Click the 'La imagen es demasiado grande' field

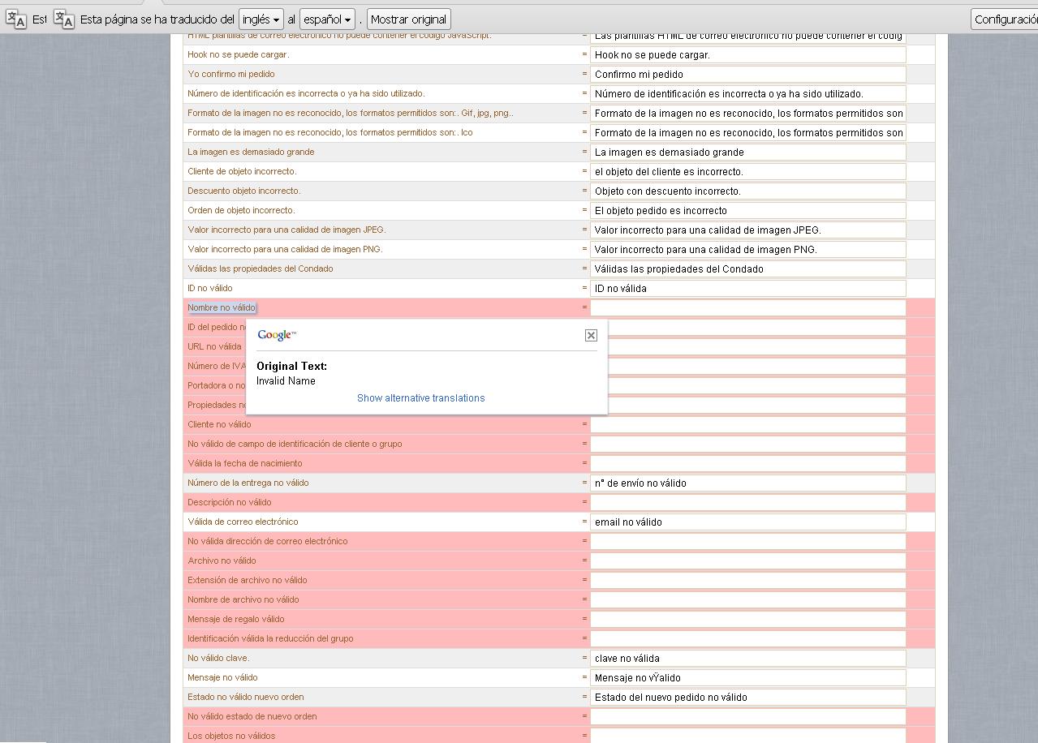pyautogui.click(x=747, y=152)
